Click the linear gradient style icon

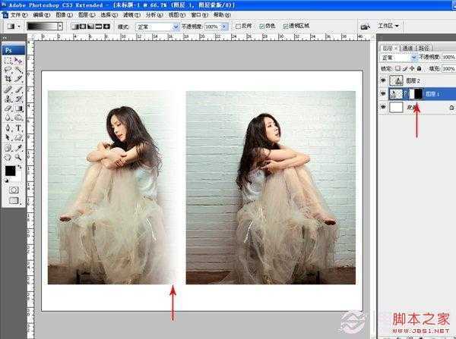75,27
